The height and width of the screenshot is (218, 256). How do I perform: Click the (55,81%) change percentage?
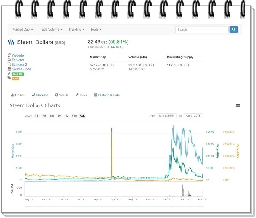pyautogui.click(x=118, y=42)
